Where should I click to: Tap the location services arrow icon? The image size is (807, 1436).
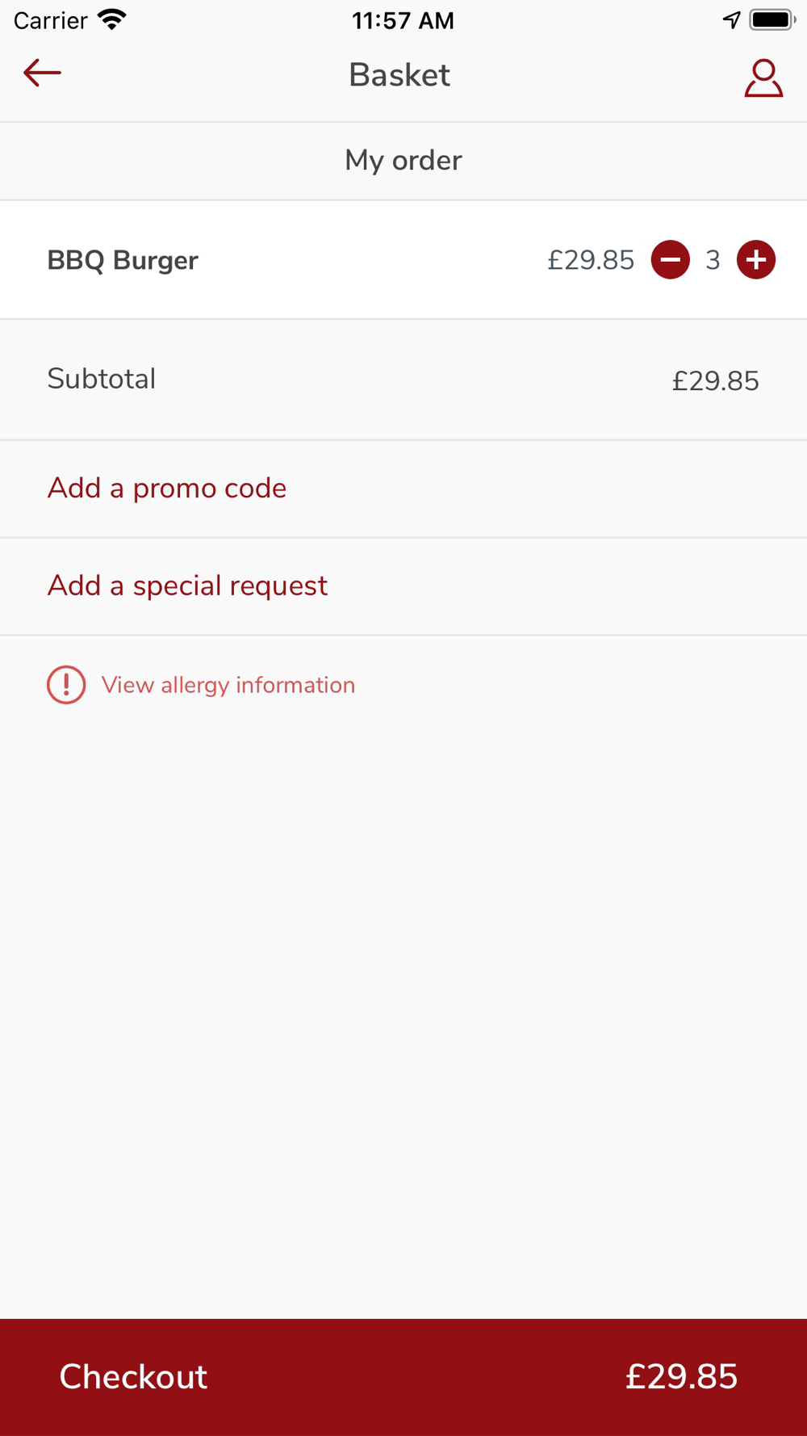coord(731,19)
